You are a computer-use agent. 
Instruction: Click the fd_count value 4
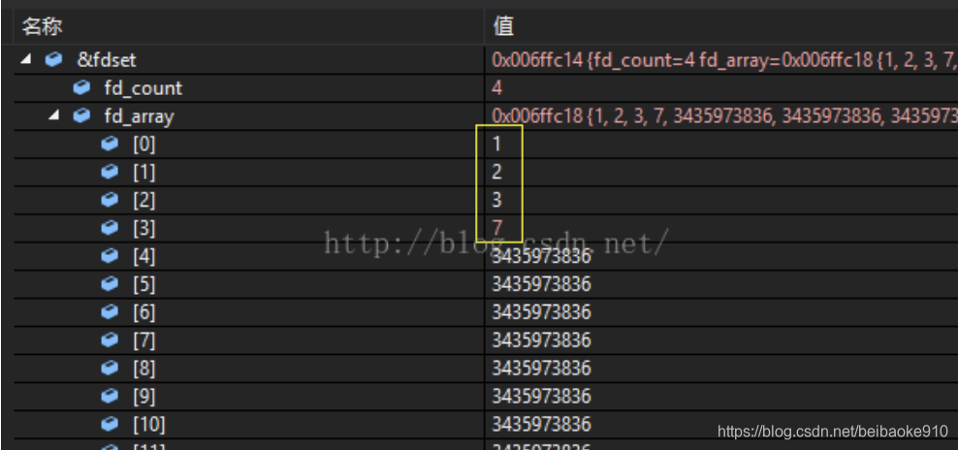click(x=496, y=88)
